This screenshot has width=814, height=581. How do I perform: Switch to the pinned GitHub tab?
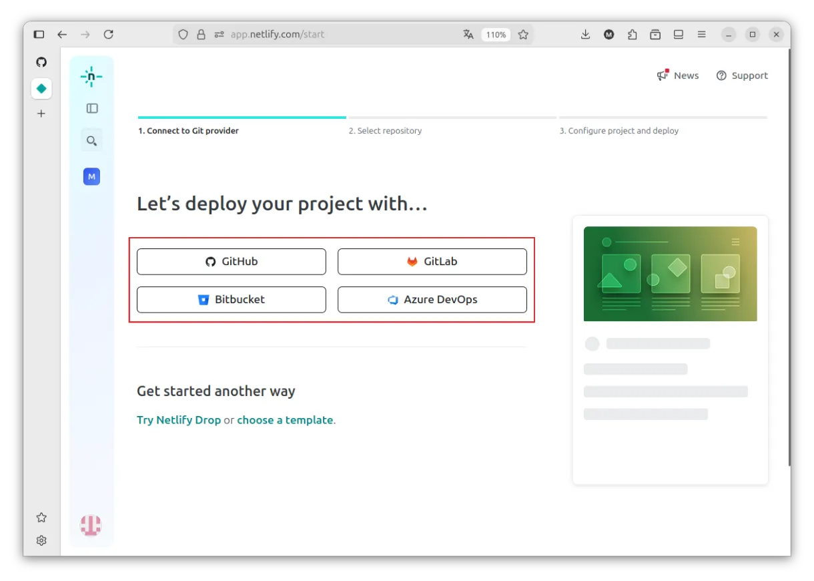[x=41, y=62]
